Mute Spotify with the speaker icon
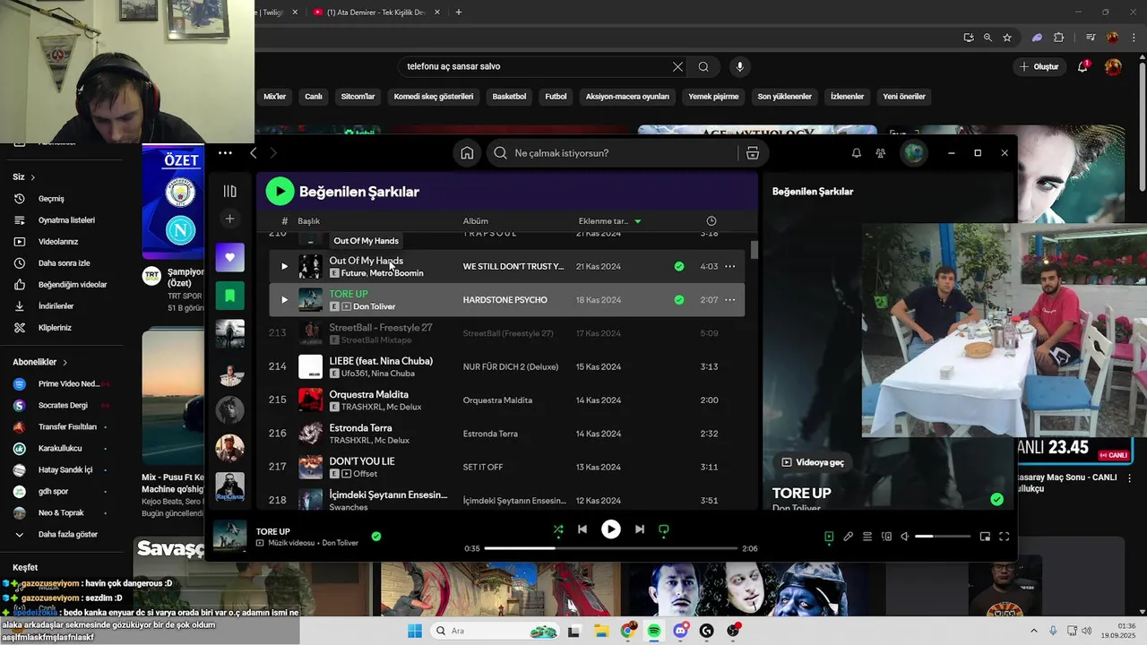 (x=905, y=537)
